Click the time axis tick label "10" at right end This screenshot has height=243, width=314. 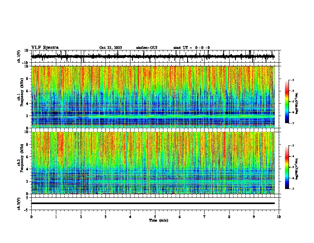(x=279, y=217)
